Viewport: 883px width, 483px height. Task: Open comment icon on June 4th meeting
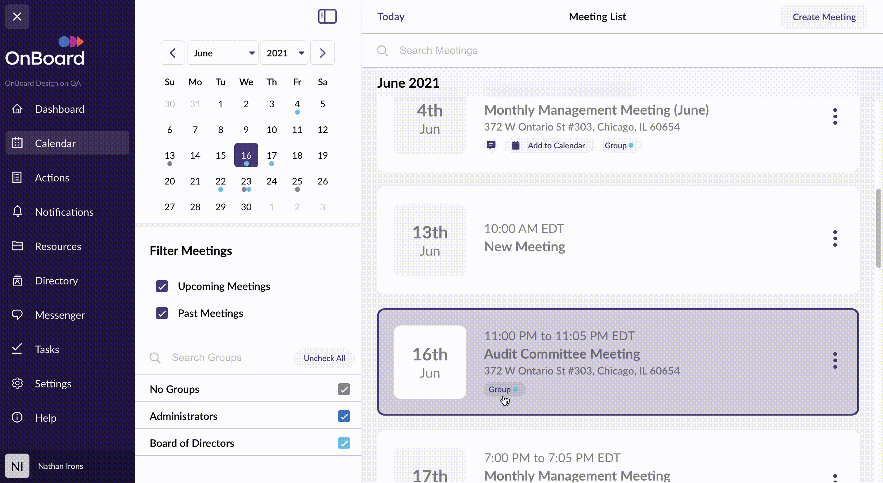pyautogui.click(x=491, y=145)
